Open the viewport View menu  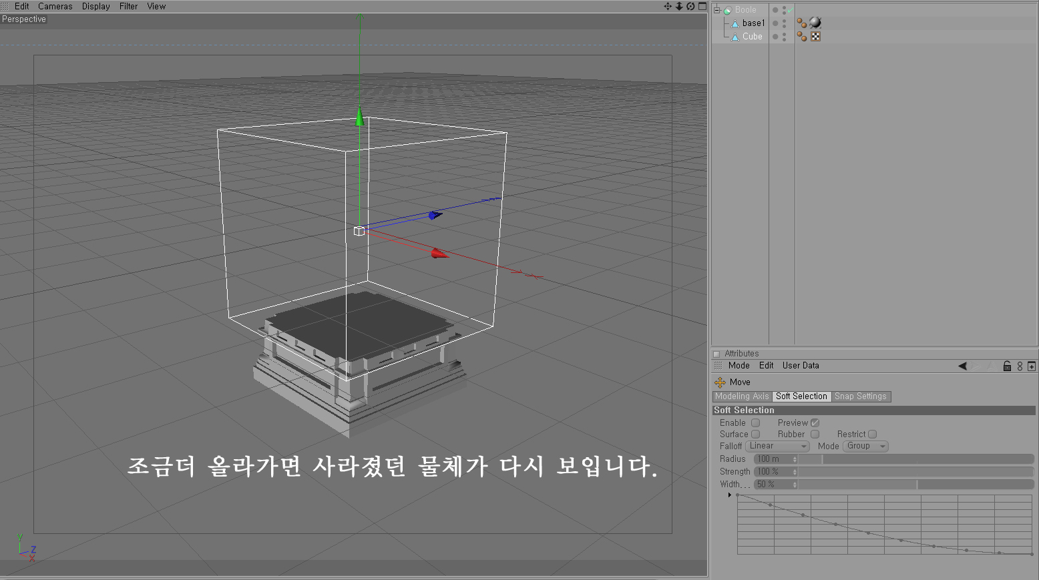[x=156, y=6]
